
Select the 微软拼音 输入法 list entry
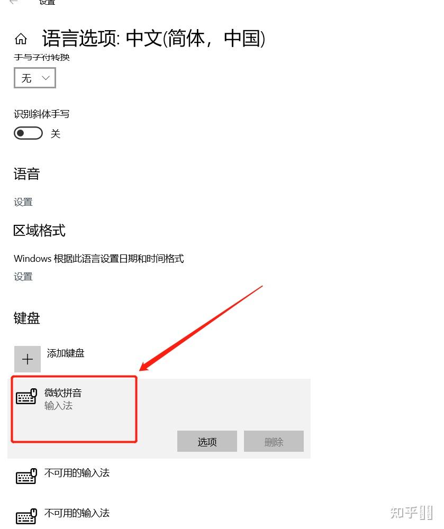point(159,418)
